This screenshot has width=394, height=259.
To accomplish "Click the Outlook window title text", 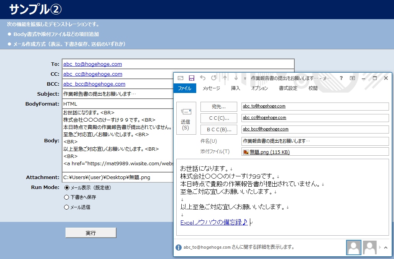I will click(291, 78).
